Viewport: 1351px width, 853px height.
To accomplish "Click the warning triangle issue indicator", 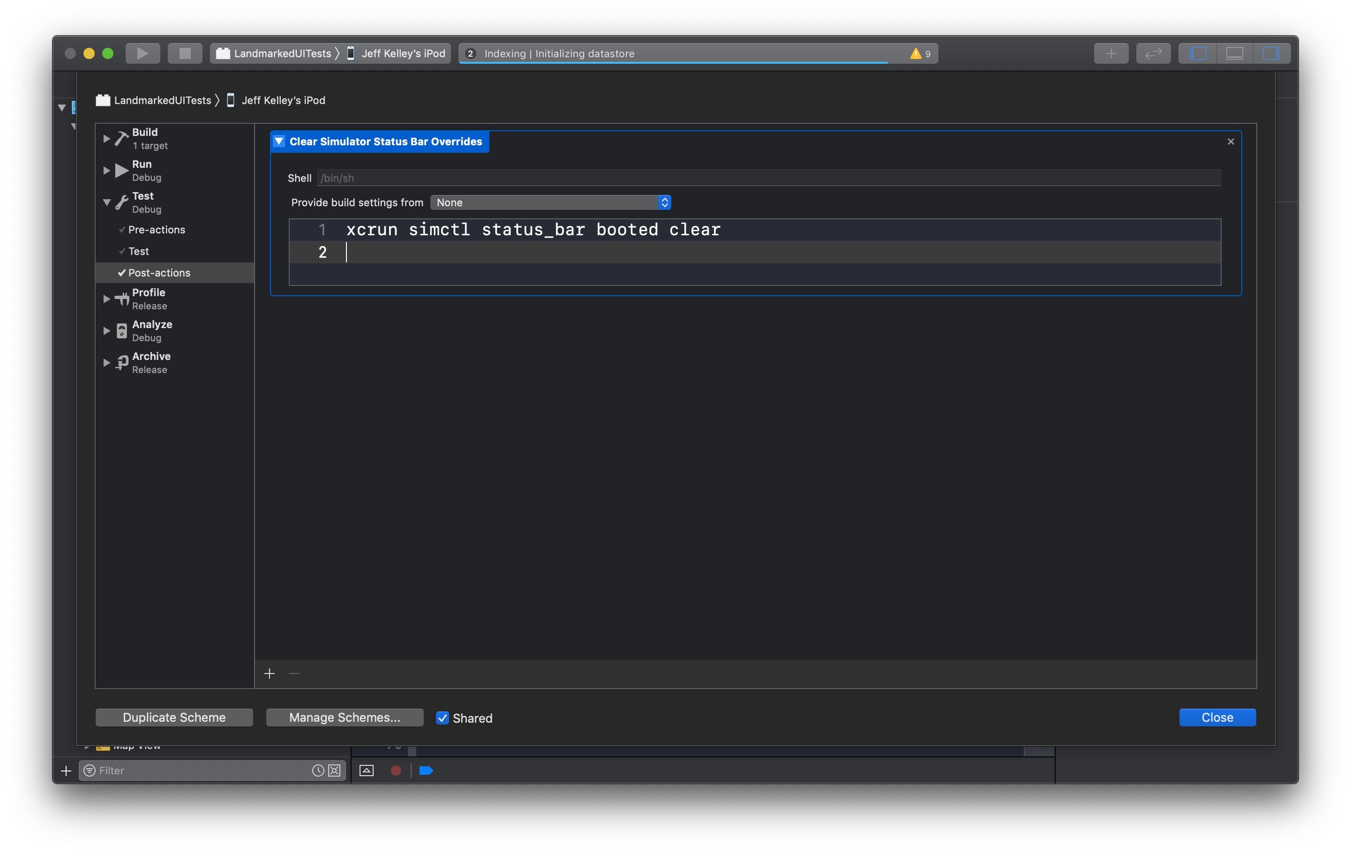I will coord(916,53).
